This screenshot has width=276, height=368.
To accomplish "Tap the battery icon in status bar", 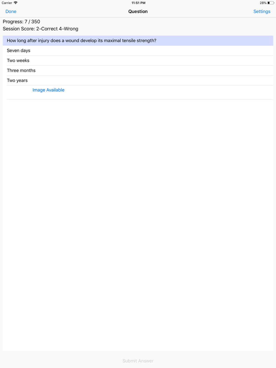I will (x=270, y=3).
